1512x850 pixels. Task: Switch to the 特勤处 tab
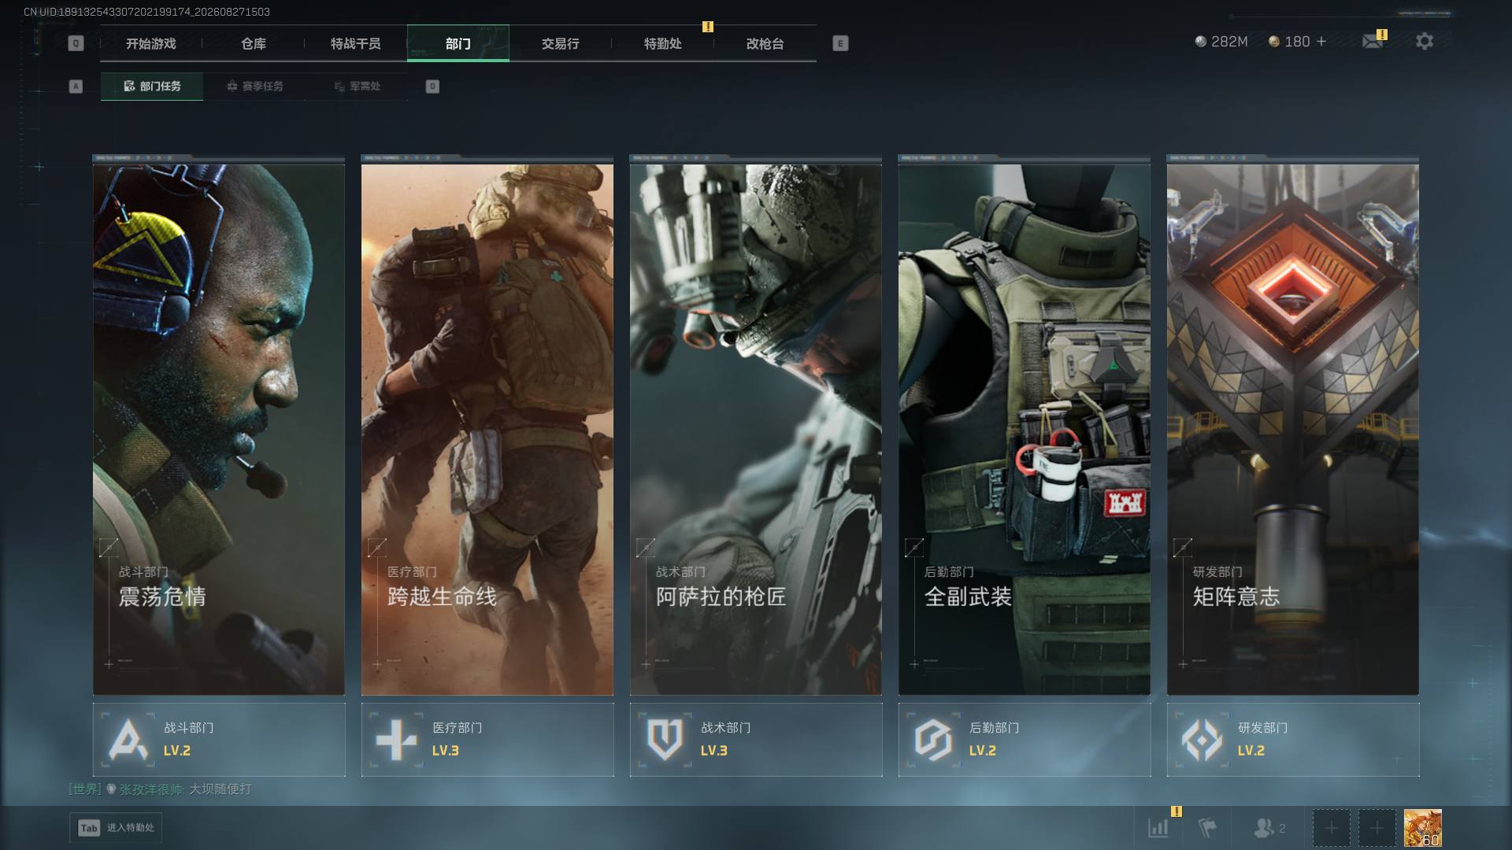(663, 43)
